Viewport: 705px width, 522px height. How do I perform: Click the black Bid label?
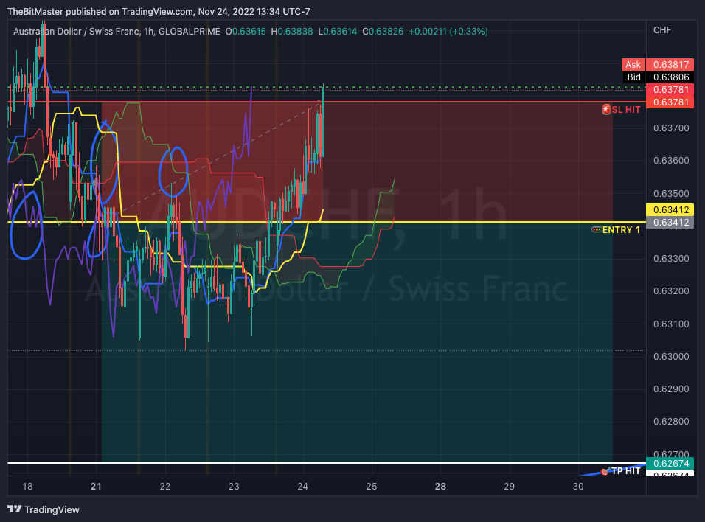point(633,77)
